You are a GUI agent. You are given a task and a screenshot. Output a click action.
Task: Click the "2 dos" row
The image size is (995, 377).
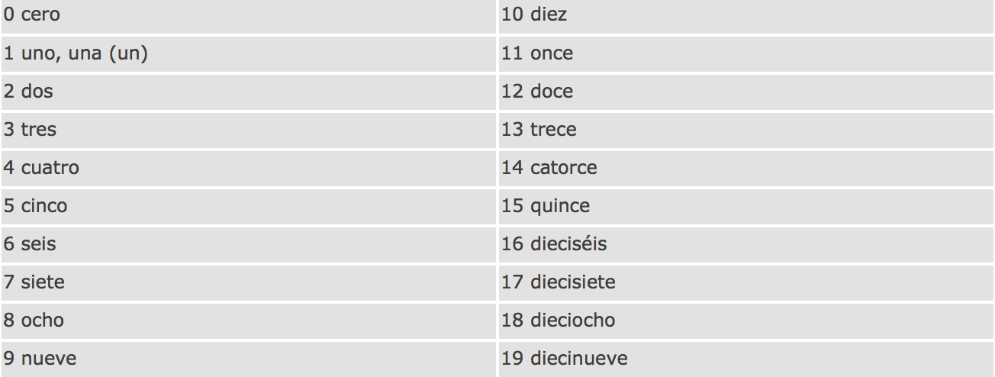[249, 92]
